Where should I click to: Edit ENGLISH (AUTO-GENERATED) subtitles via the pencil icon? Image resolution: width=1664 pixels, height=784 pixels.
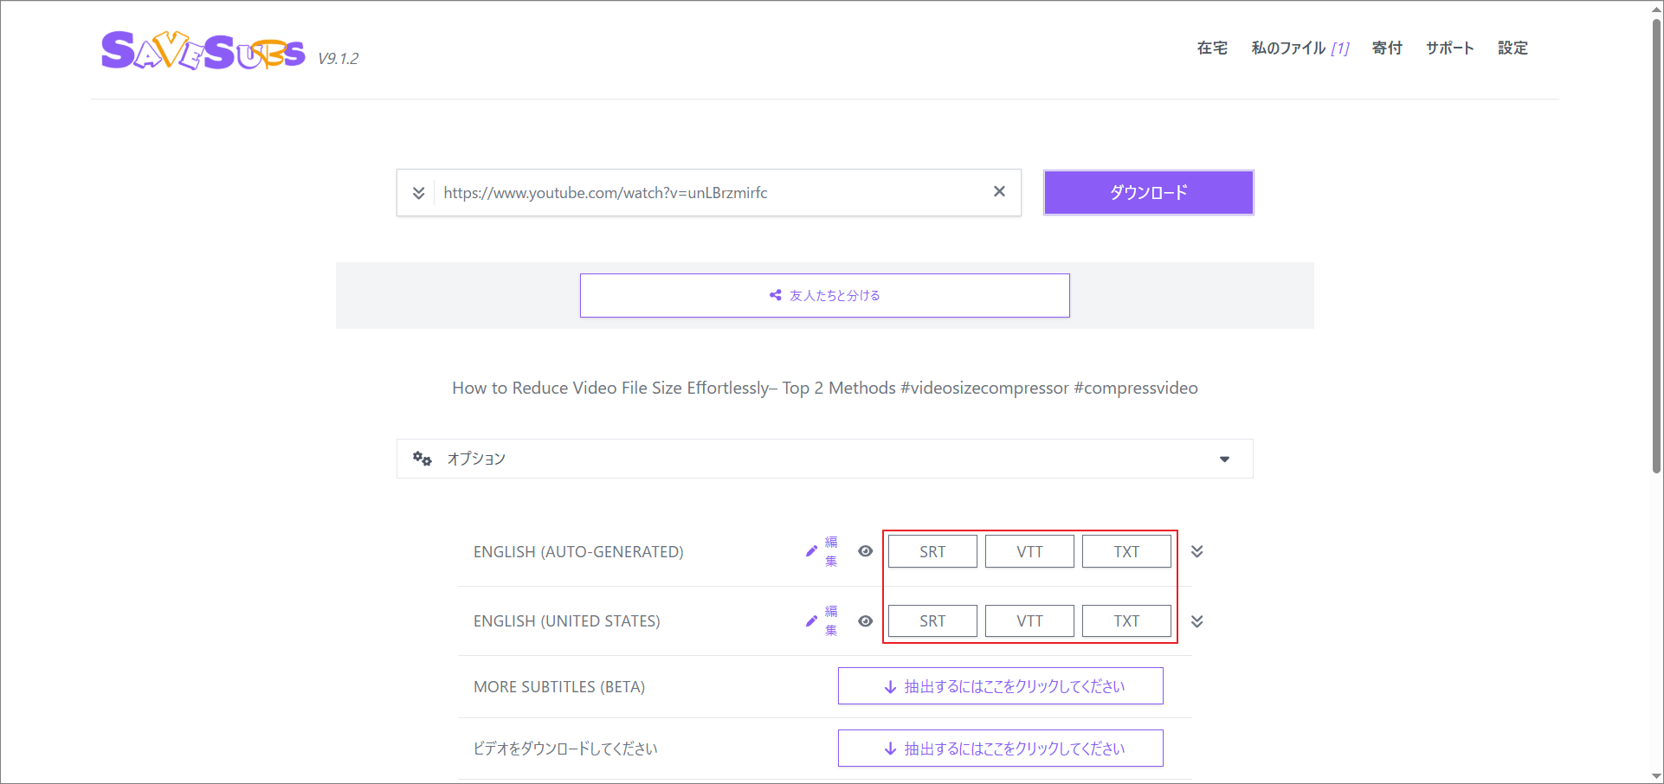click(x=812, y=550)
